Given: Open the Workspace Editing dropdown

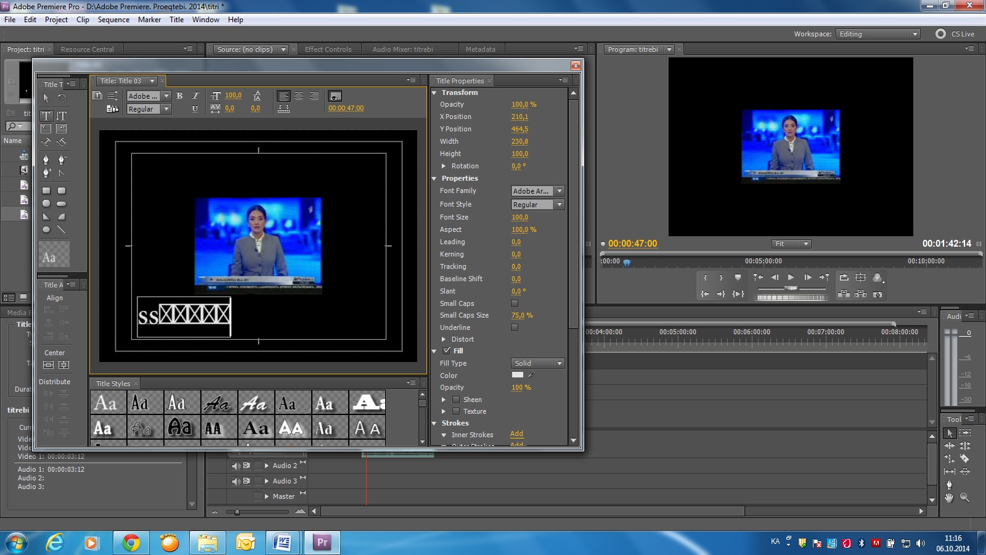Looking at the screenshot, I should coord(878,34).
